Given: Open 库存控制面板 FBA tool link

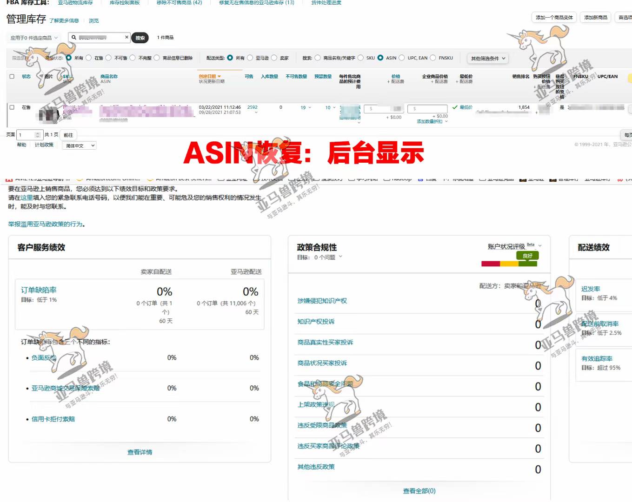Looking at the screenshot, I should (x=125, y=3).
